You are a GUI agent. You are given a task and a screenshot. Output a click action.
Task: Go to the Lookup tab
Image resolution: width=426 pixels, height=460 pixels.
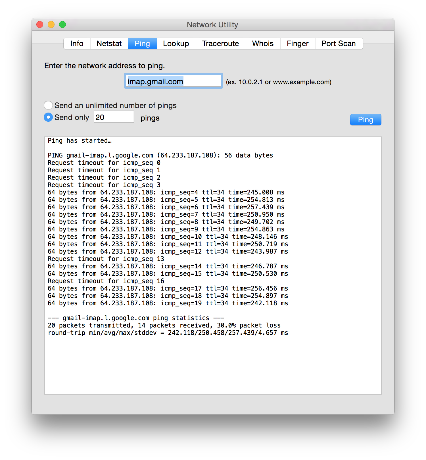[x=176, y=43]
